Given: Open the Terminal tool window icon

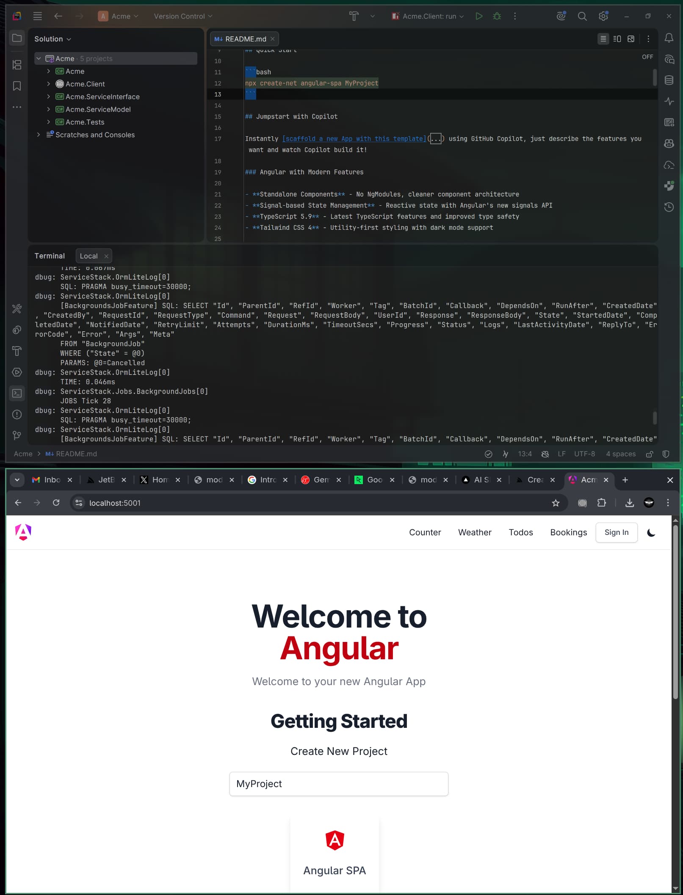Looking at the screenshot, I should tap(17, 393).
